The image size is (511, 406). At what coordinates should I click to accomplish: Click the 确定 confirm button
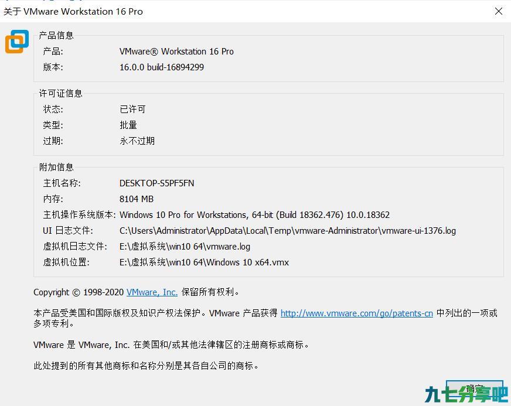pos(475,388)
